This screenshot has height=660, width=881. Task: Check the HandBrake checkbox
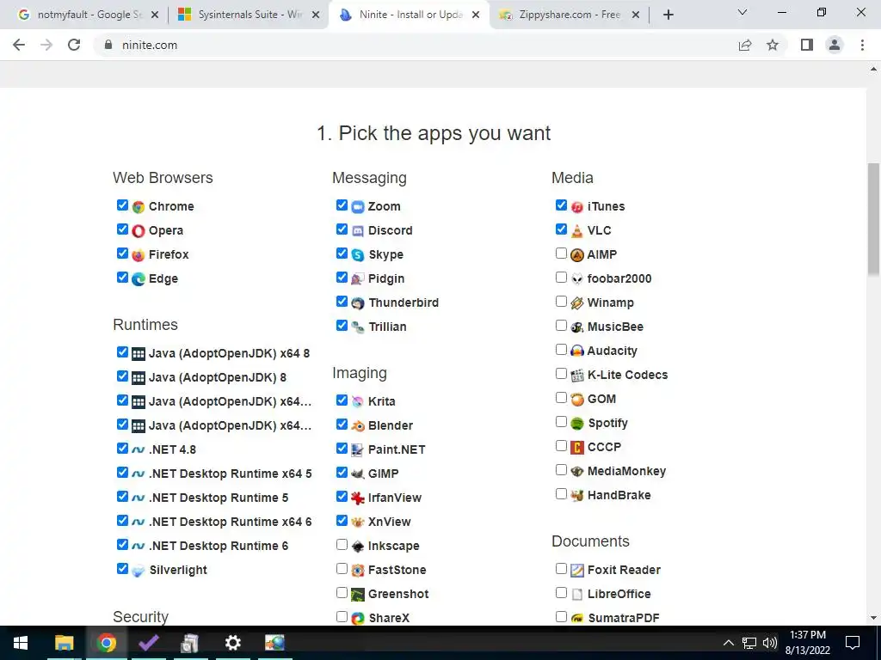pos(561,494)
